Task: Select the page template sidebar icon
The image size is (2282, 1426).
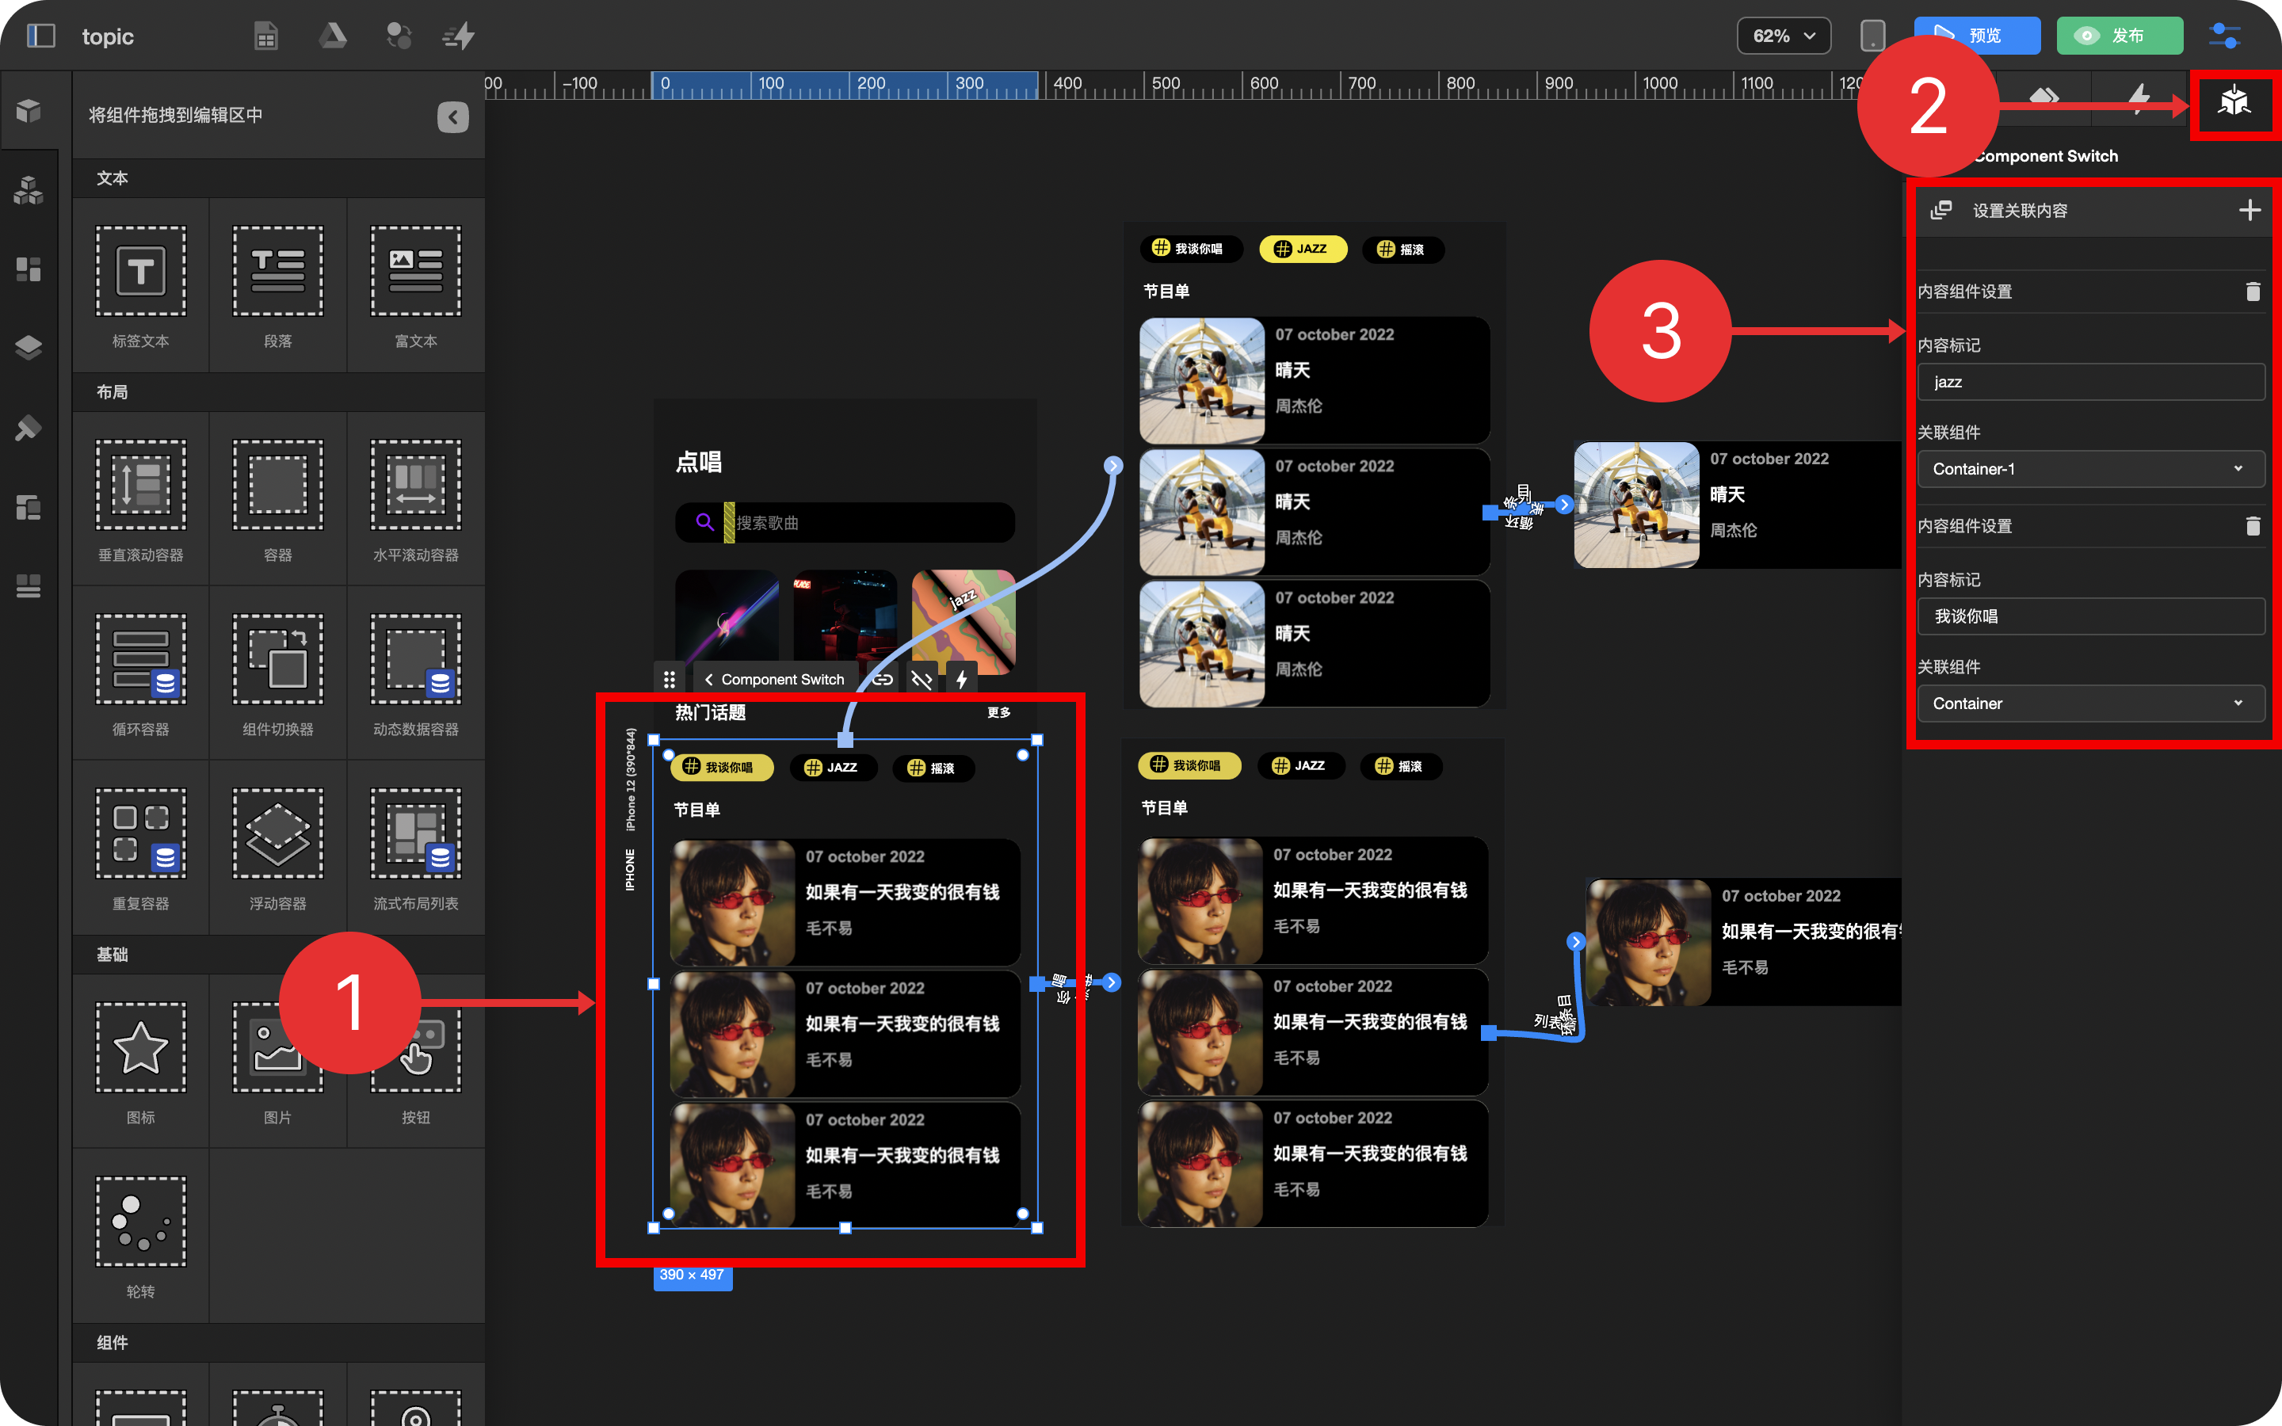Action: 29,507
